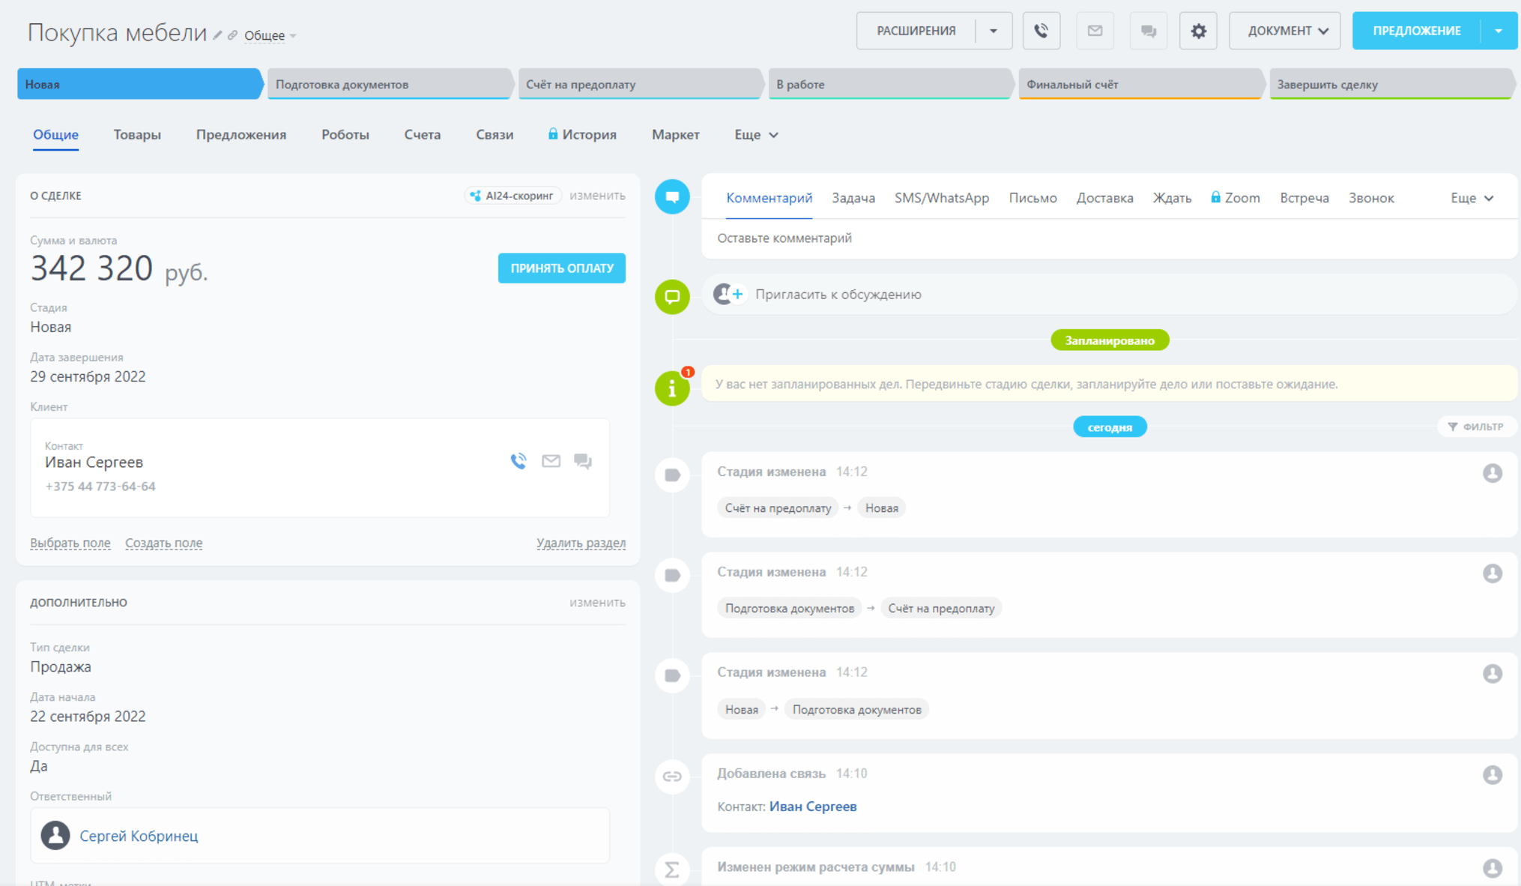Click the ПРЕДЛОЖЕНИЕ button
The height and width of the screenshot is (886, 1521).
(x=1416, y=31)
